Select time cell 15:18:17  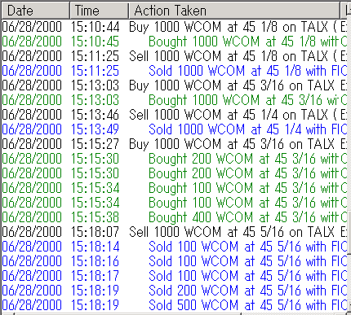[95, 276]
